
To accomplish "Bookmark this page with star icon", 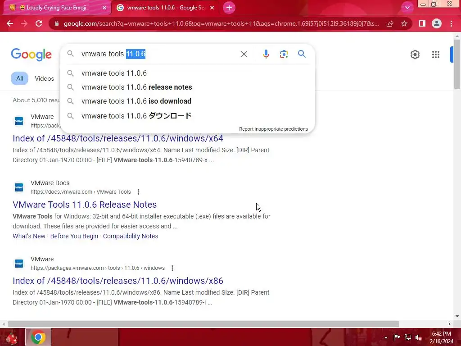I will [x=404, y=23].
